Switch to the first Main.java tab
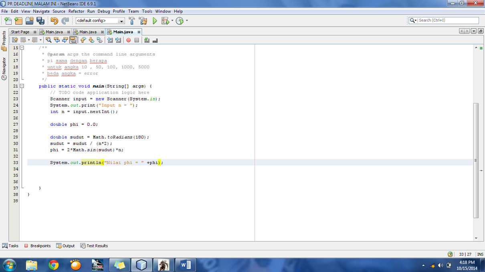This screenshot has width=485, height=272. 54,32
